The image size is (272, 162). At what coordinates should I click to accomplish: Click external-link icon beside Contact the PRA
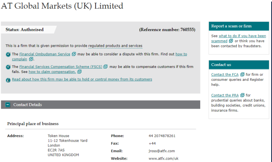pos(242,95)
